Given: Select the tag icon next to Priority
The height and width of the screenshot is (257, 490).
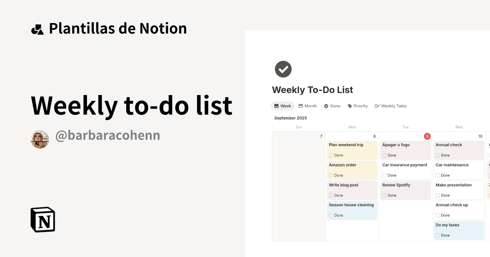Looking at the screenshot, I should tap(349, 106).
